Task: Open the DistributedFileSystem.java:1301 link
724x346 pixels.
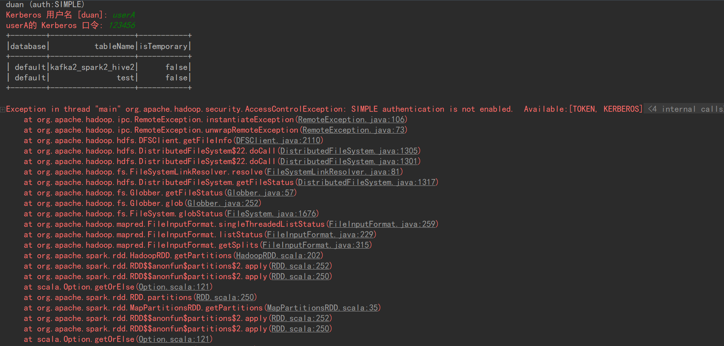Action: (x=349, y=161)
